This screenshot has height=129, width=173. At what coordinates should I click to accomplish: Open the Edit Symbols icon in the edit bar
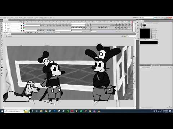pyautogui.click(x=125, y=36)
